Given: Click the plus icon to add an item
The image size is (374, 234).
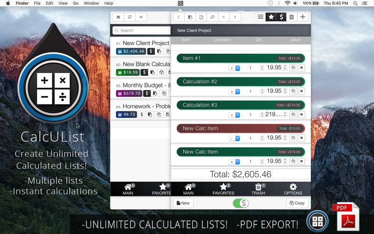Looking at the screenshot, I should point(303,17).
